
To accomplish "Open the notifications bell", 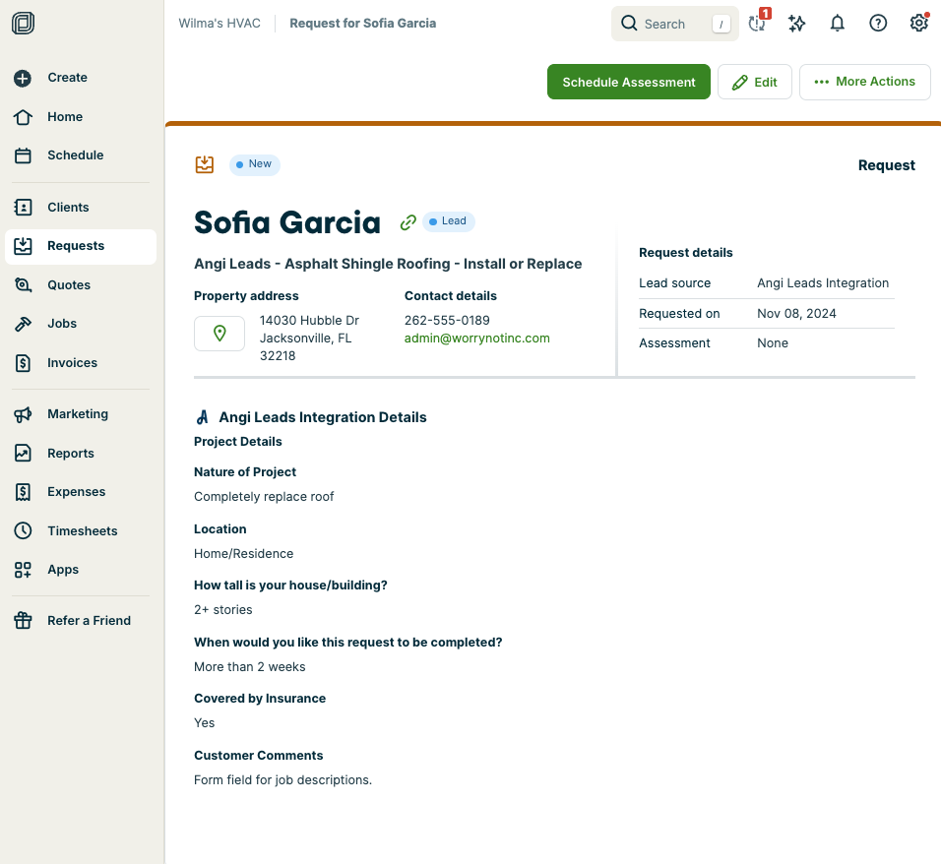I will pos(838,24).
